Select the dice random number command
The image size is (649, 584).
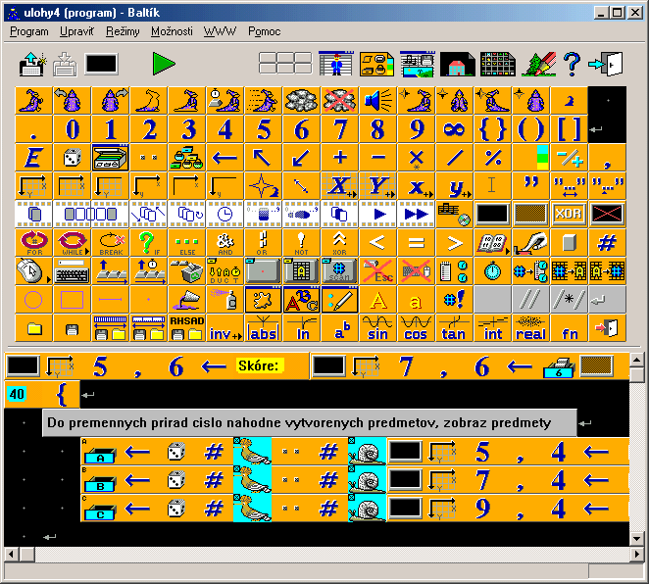(x=72, y=158)
